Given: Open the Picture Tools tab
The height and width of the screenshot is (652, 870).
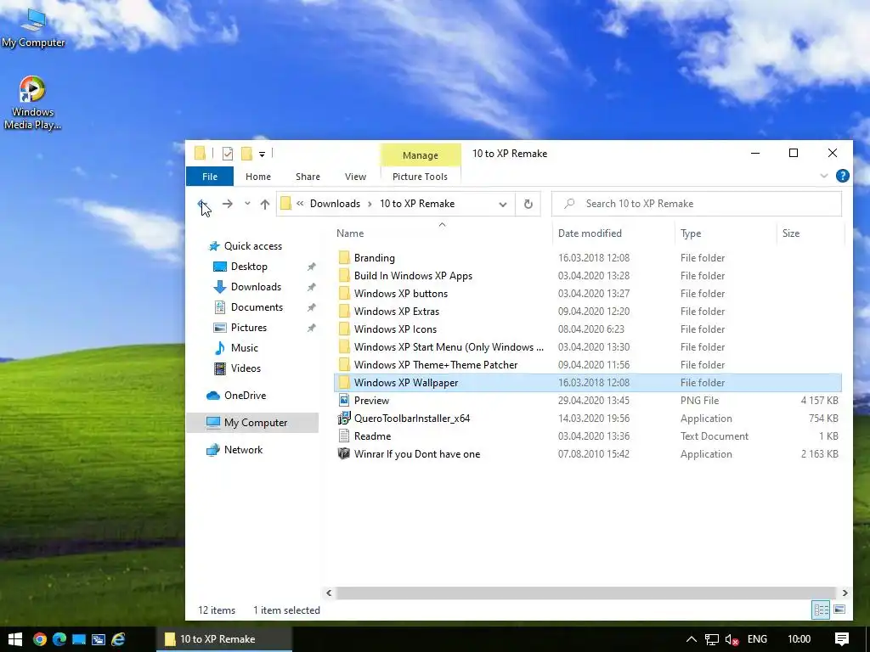Looking at the screenshot, I should pyautogui.click(x=420, y=177).
